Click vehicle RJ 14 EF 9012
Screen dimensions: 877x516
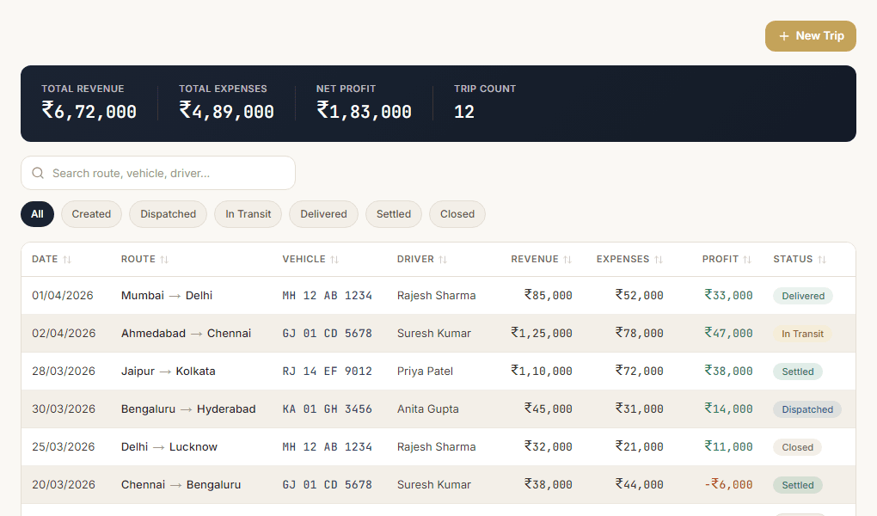[x=328, y=371]
